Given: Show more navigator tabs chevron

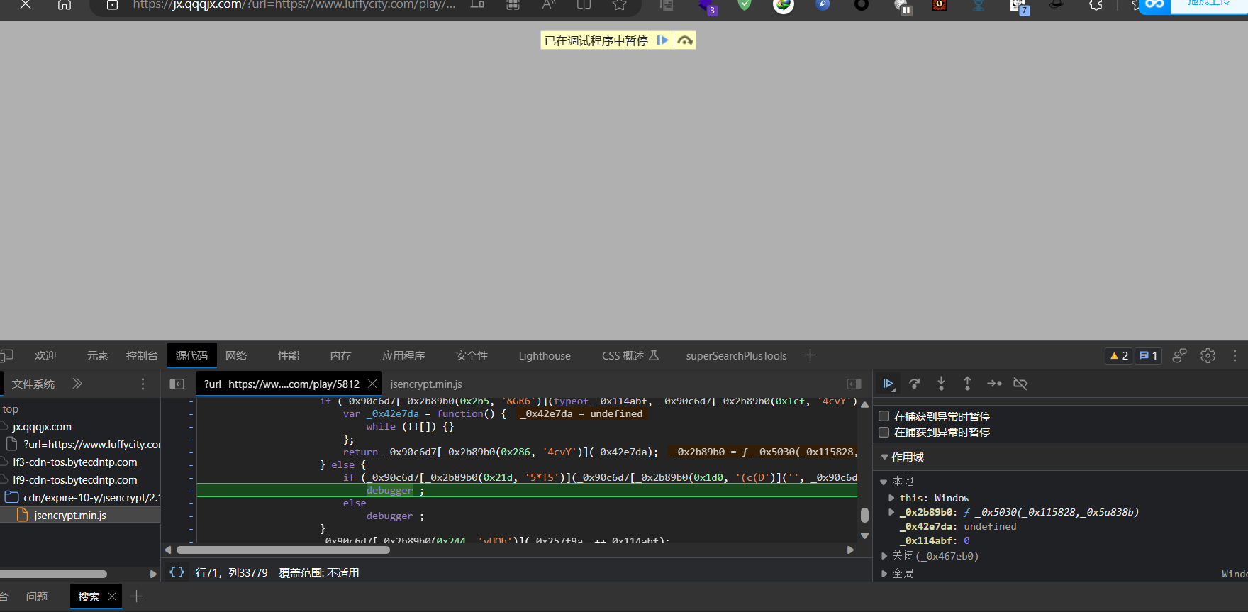Looking at the screenshot, I should click(x=77, y=384).
